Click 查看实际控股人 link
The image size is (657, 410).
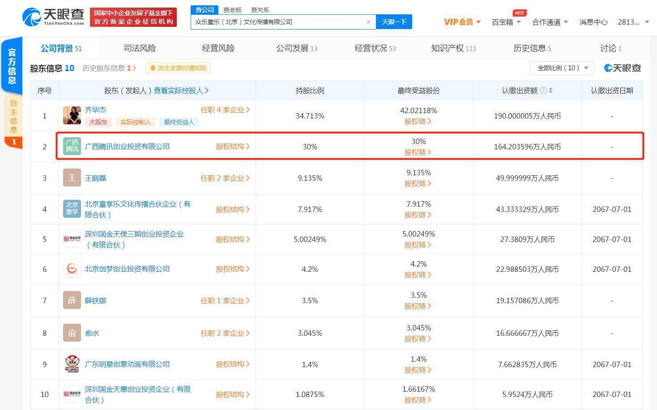(x=181, y=90)
